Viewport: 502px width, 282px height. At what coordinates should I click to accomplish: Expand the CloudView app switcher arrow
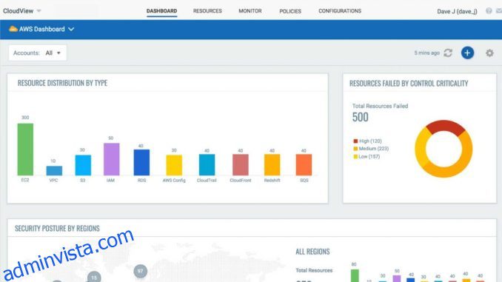pos(39,11)
